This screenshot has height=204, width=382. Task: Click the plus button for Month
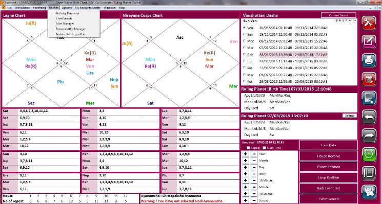(246, 161)
